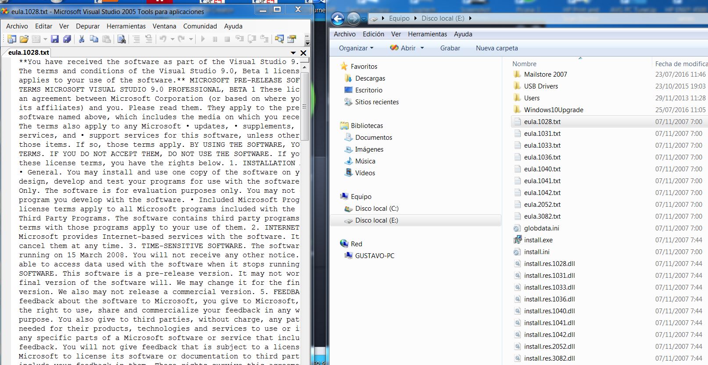The width and height of the screenshot is (708, 365).
Task: Open the Organizar dropdown button
Action: point(356,48)
